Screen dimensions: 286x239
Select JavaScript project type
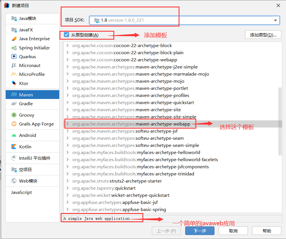pyautogui.click(x=32, y=192)
